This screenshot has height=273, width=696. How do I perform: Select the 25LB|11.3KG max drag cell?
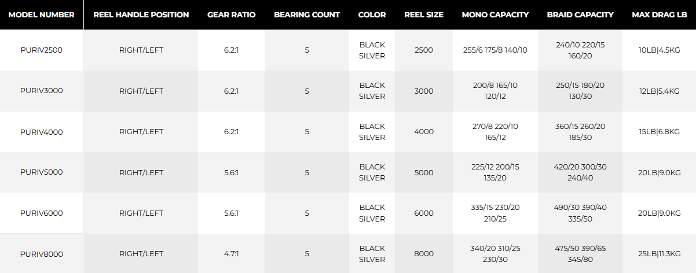tap(659, 254)
